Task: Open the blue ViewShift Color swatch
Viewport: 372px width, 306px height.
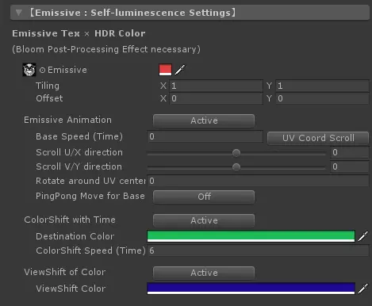Action: click(x=251, y=289)
